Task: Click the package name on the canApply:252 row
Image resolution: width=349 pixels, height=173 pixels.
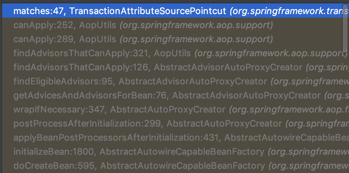Action: [x=196, y=25]
